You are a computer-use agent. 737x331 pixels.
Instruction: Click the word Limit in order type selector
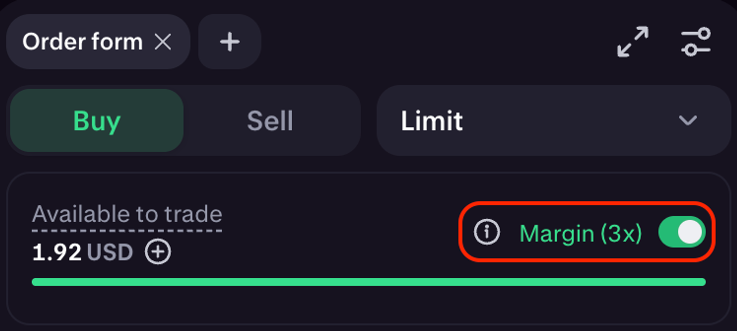[x=432, y=120]
